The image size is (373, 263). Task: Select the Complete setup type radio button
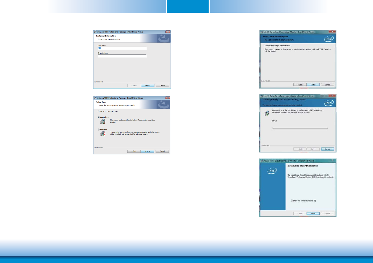point(99,117)
